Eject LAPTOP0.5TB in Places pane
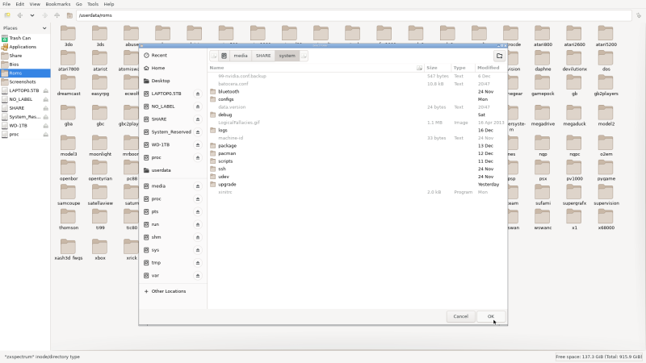646x363 pixels. (46, 90)
